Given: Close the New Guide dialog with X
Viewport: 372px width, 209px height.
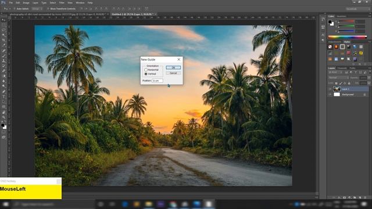Looking at the screenshot, I should (179, 59).
